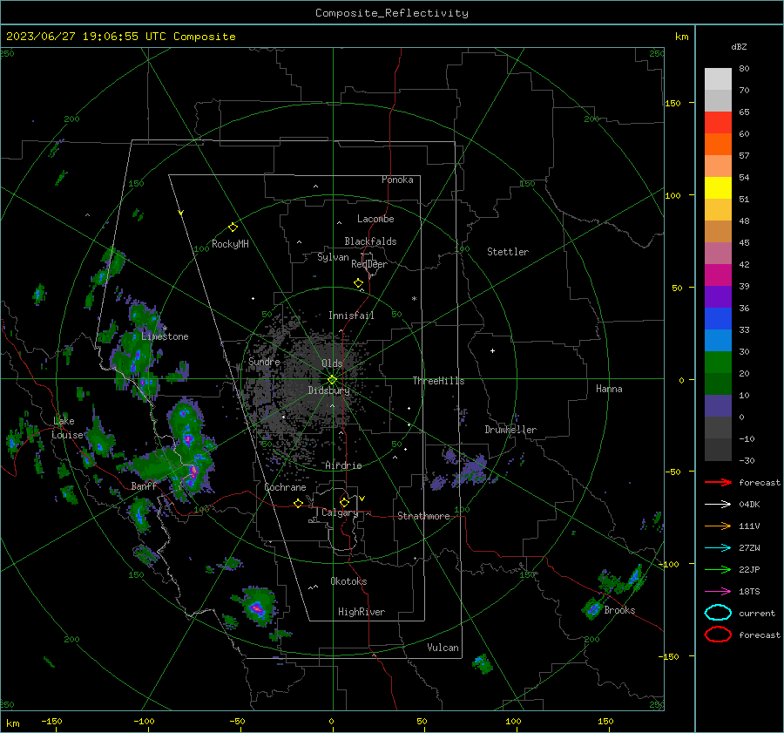
Task: Click the red forecast ellipse symbol
Action: pos(718,635)
